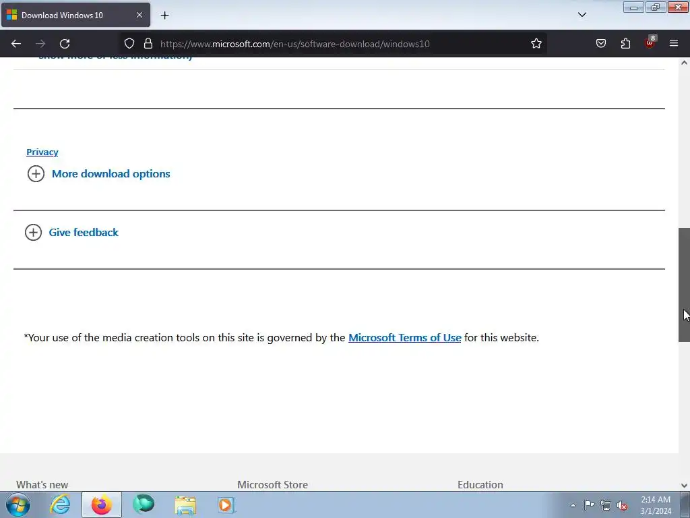Open the Windows Start menu

[18, 505]
